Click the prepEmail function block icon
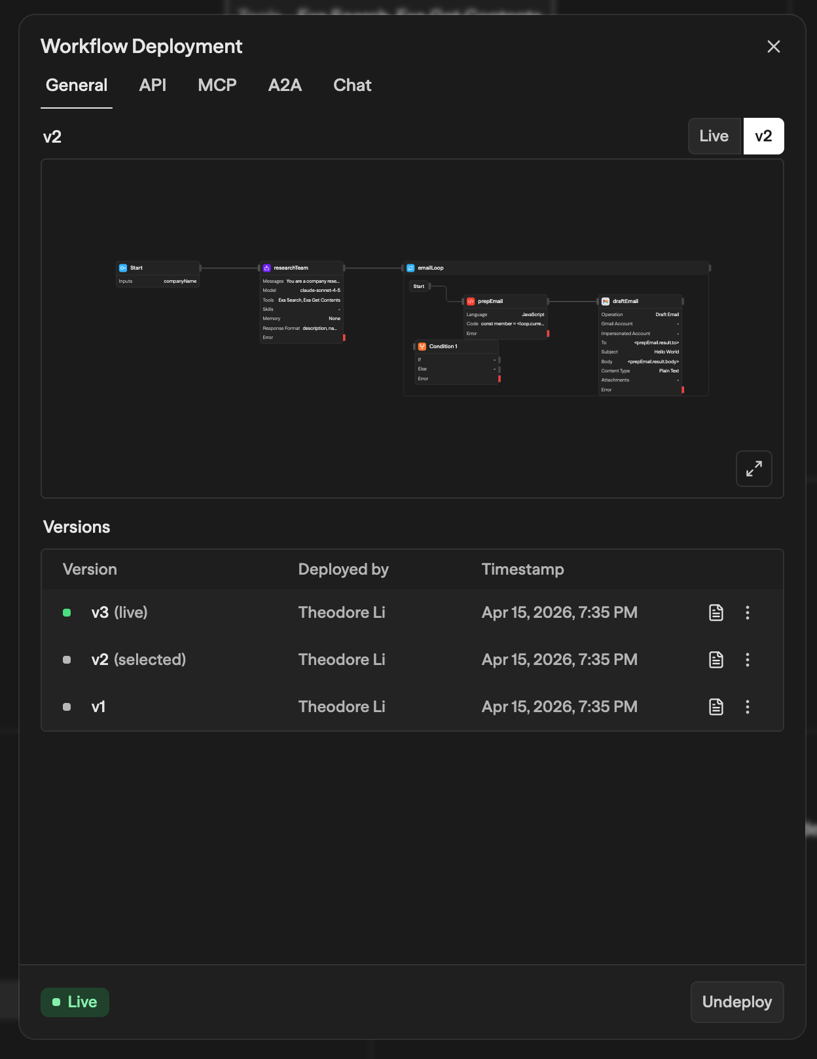This screenshot has width=817, height=1059. 471,301
